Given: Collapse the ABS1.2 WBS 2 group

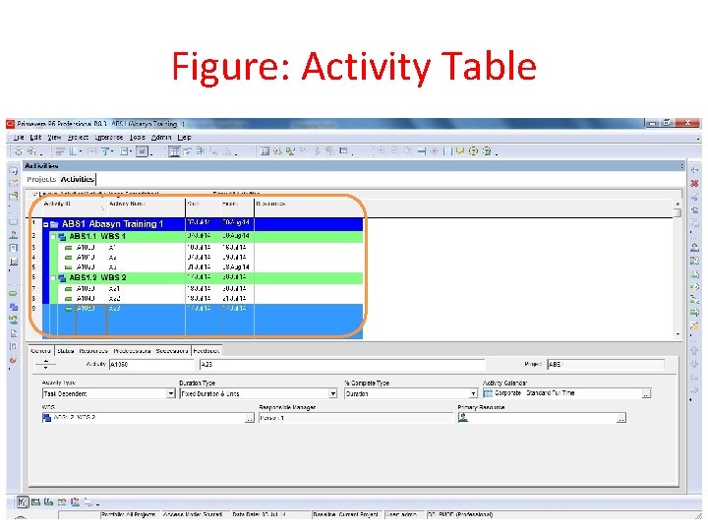Looking at the screenshot, I should pos(53,277).
